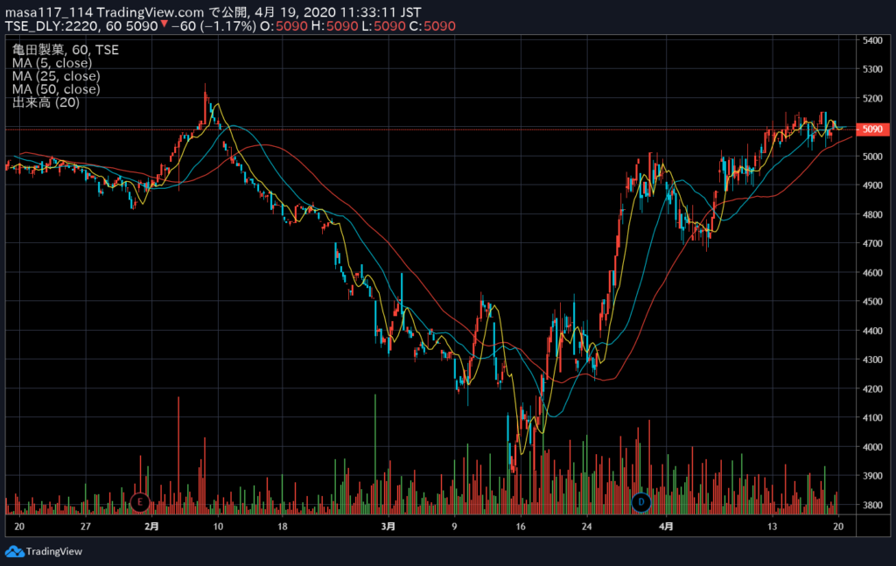The image size is (896, 566).
Task: Click the 4800 price axis label
Action: tap(872, 214)
